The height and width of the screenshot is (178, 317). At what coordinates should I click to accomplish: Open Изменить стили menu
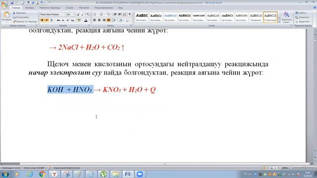(x=286, y=17)
